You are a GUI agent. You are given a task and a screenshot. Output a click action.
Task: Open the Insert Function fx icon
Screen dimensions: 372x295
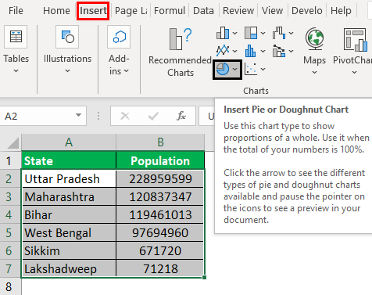(181, 116)
